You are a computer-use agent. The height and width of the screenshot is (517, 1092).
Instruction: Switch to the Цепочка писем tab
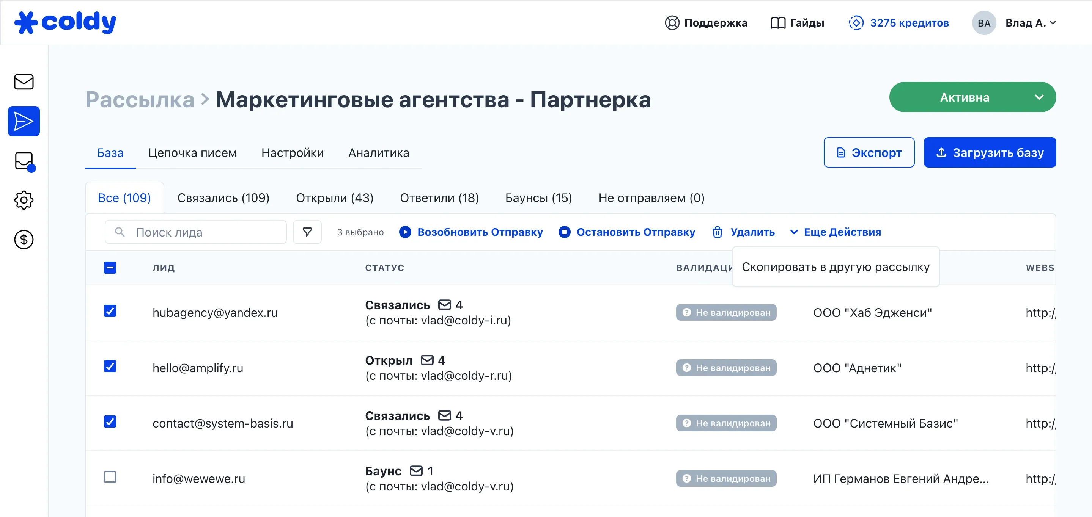coord(192,153)
